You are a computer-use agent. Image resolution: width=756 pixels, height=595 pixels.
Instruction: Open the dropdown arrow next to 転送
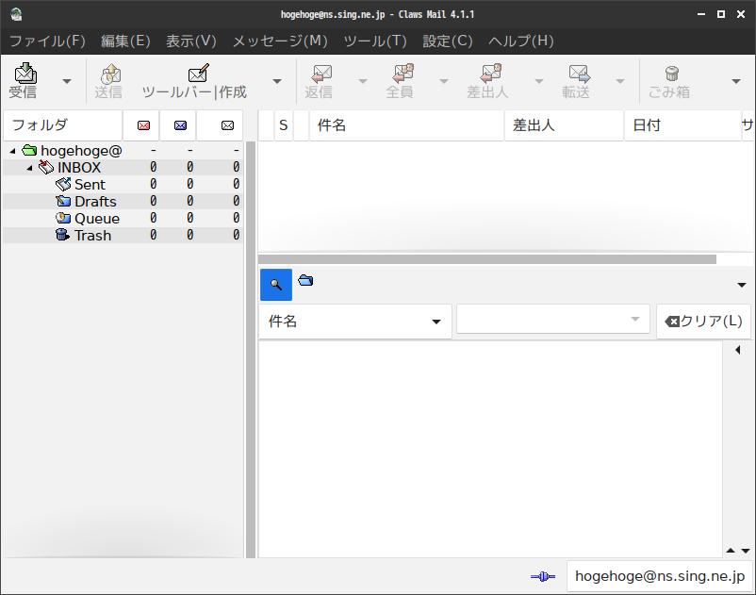[x=620, y=81]
